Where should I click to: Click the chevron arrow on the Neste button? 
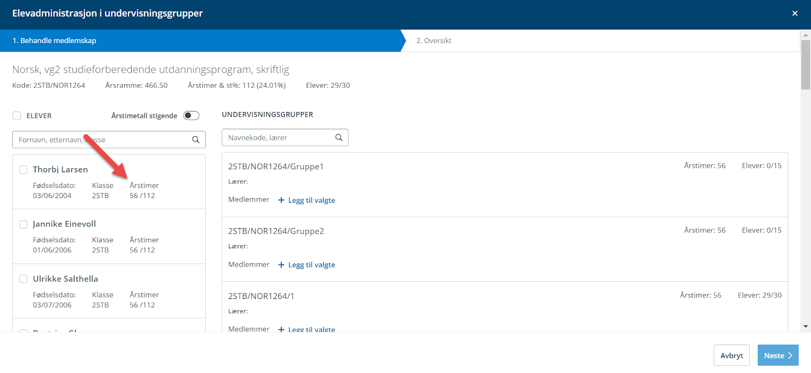click(790, 355)
